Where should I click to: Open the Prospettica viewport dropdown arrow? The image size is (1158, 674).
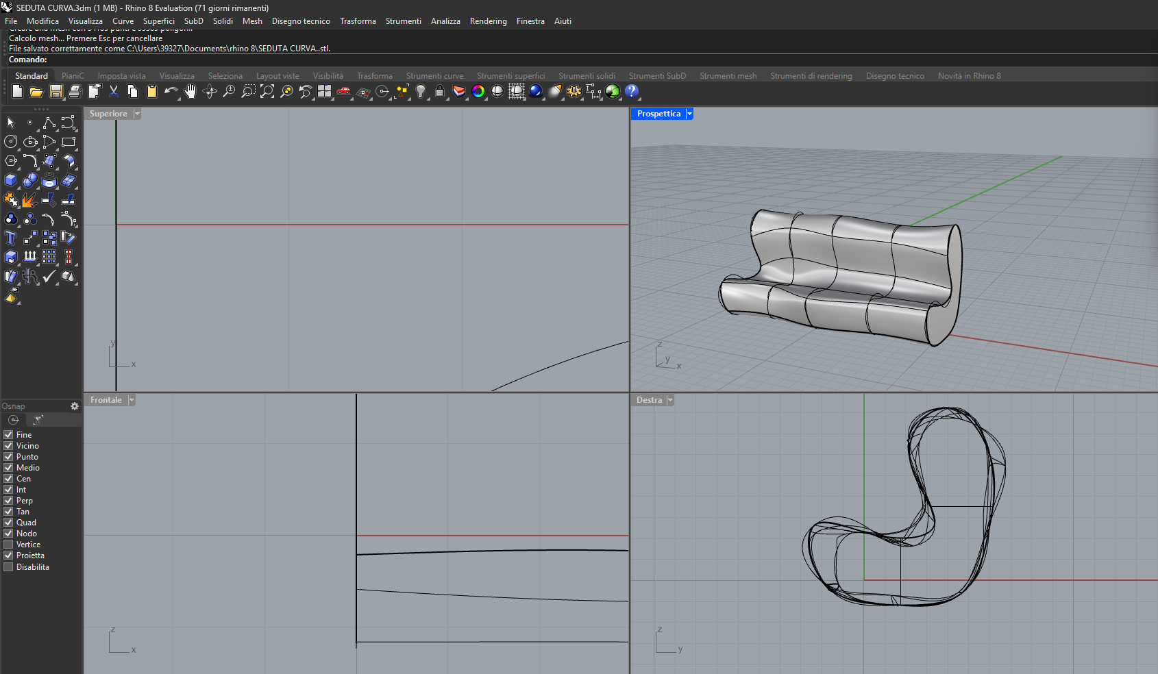(689, 114)
